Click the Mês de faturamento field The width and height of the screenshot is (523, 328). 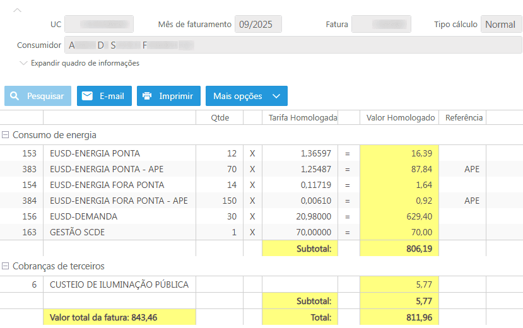[x=258, y=25]
